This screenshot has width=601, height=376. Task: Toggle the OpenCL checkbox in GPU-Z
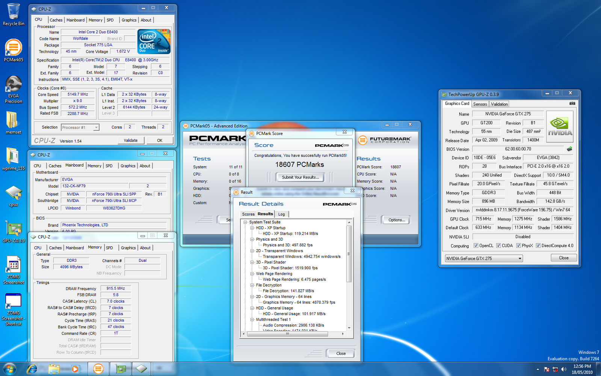click(x=476, y=246)
